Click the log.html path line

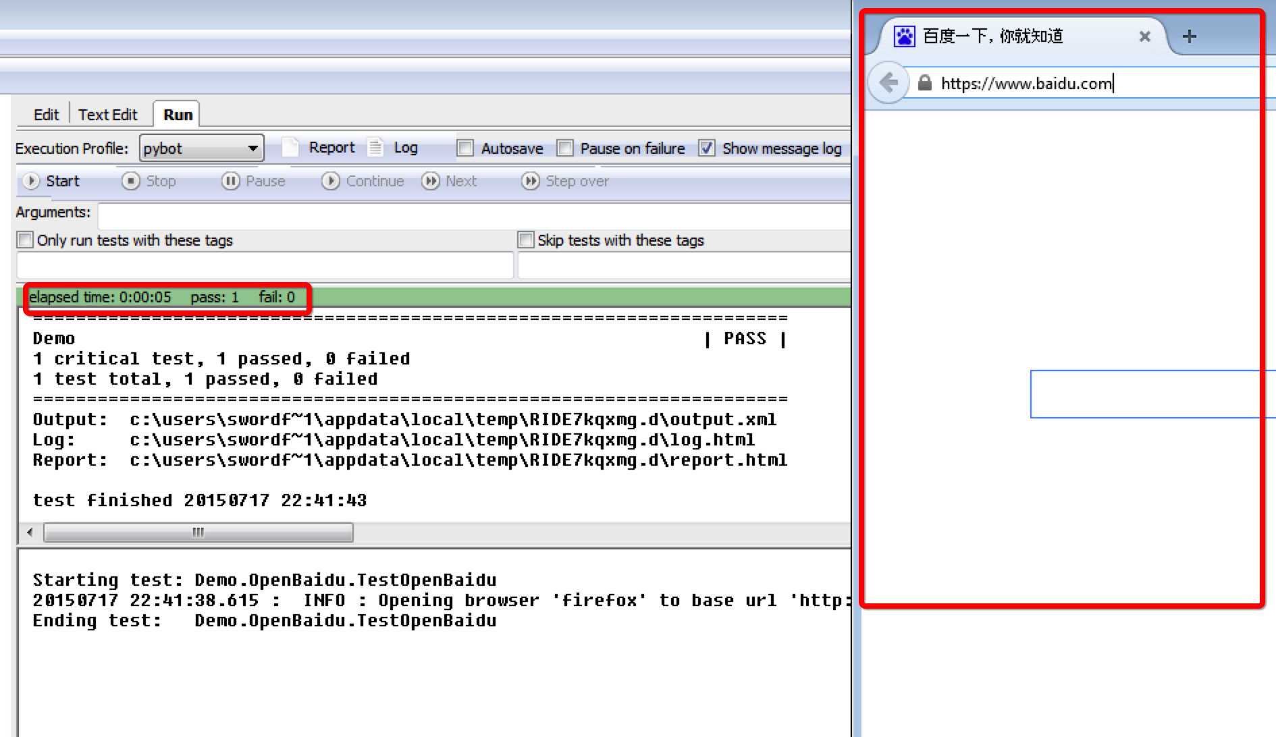[x=394, y=440]
